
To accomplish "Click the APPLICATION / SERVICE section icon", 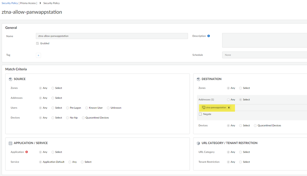I will pos(10,143).
